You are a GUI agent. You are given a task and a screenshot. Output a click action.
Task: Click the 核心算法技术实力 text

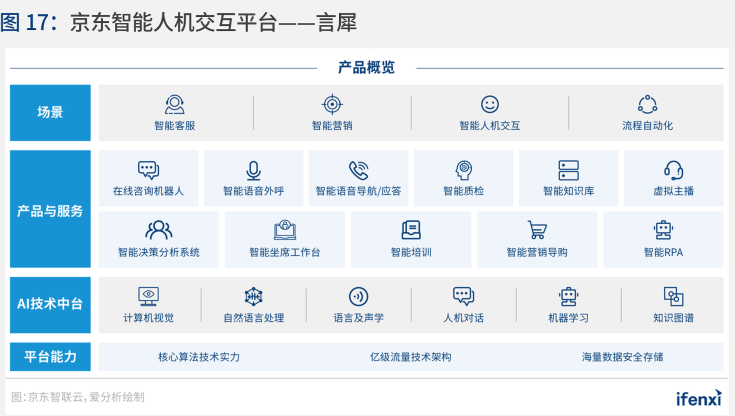[199, 357]
